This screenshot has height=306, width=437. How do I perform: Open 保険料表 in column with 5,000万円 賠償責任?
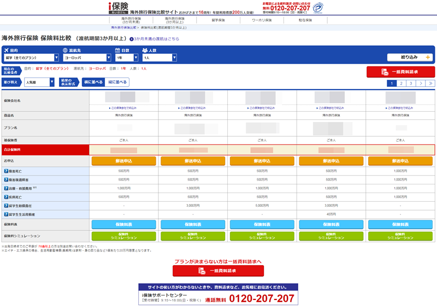[262, 225]
